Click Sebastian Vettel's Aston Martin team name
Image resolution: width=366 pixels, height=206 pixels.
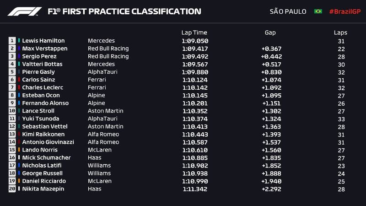click(x=105, y=126)
